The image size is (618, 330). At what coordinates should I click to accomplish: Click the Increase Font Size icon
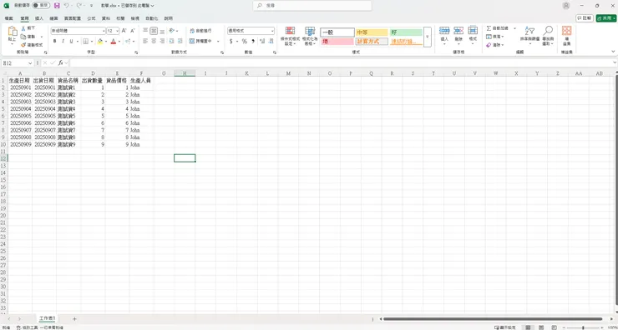coord(124,31)
